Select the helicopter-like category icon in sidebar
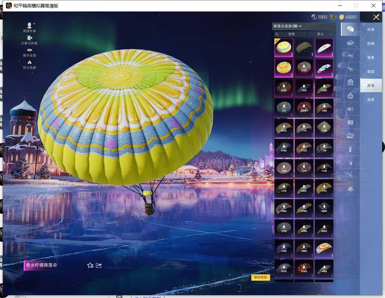This screenshot has height=298, width=385. 350,56
